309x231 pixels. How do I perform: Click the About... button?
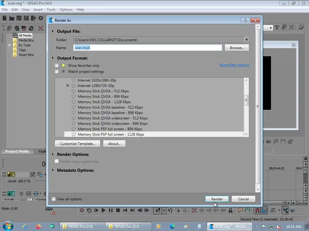[114, 143]
